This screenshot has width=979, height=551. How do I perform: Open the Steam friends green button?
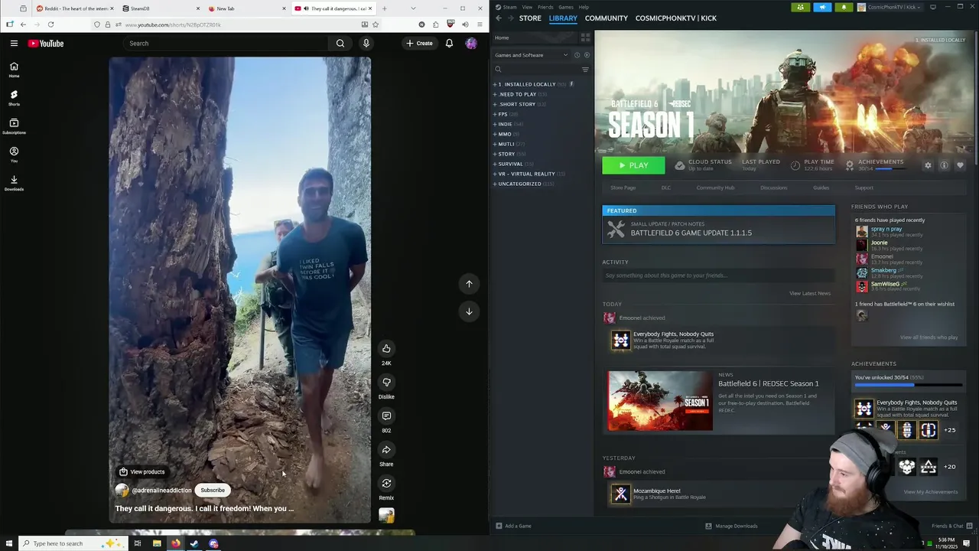click(x=801, y=8)
